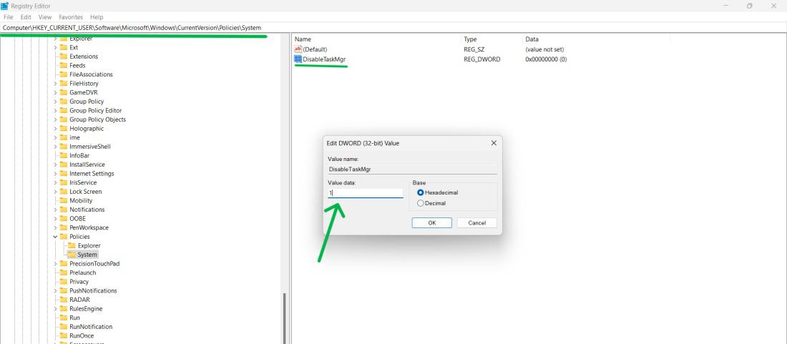
Task: Expand the PenWorkspace tree node
Action: (55, 227)
